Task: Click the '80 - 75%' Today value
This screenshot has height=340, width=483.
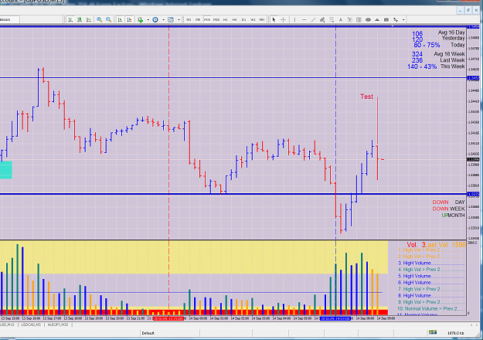Action: (x=427, y=45)
